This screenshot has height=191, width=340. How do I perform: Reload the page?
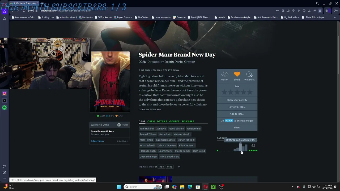coord(24,11)
